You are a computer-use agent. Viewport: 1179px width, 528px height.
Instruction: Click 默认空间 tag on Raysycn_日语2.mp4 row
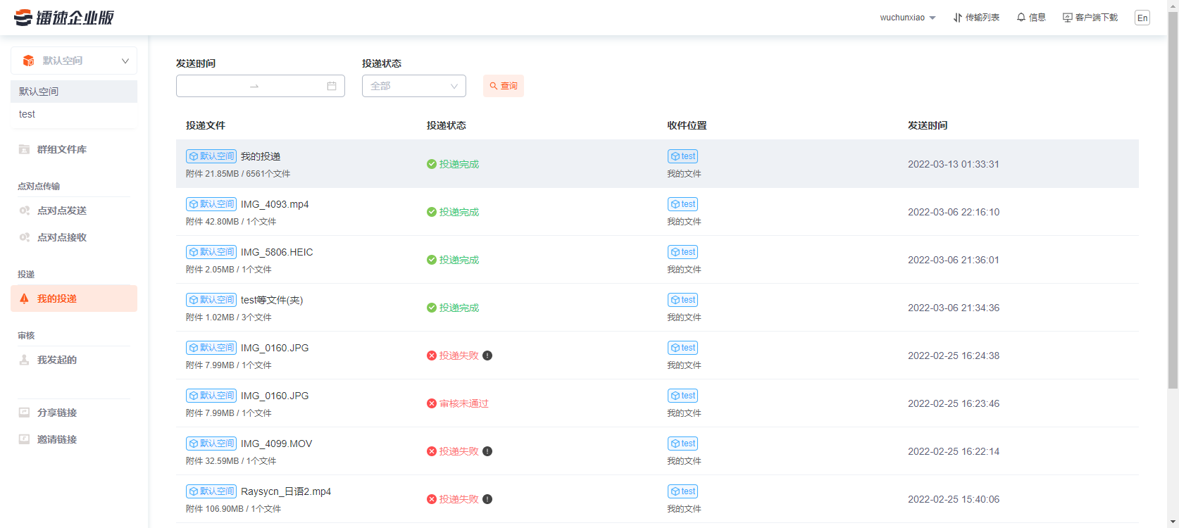pos(211,491)
